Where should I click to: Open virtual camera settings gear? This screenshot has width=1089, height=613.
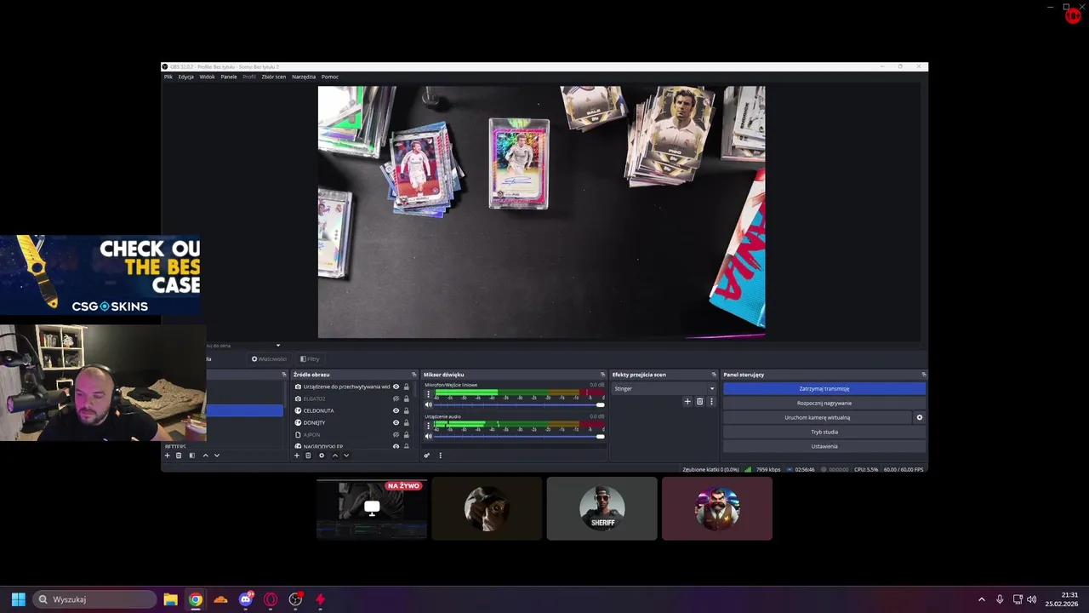click(920, 418)
